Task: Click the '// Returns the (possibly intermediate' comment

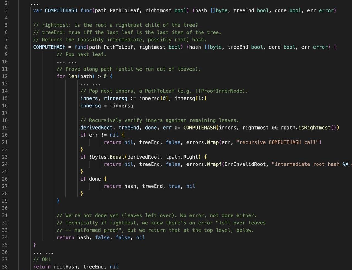Action: point(120,40)
